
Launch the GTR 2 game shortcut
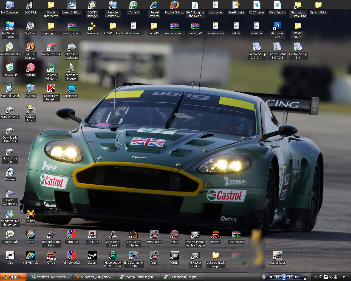point(51,256)
